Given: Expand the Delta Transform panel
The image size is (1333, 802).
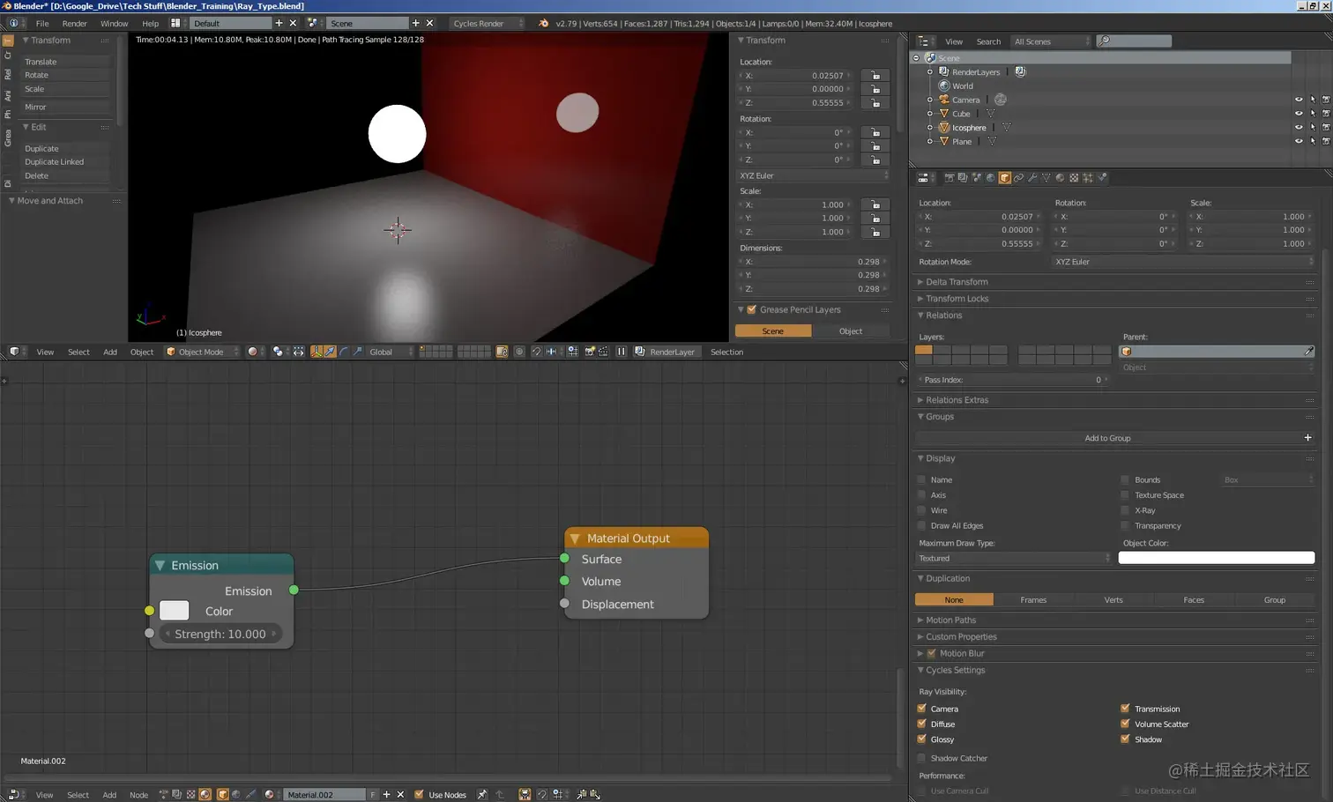Looking at the screenshot, I should [x=957, y=282].
